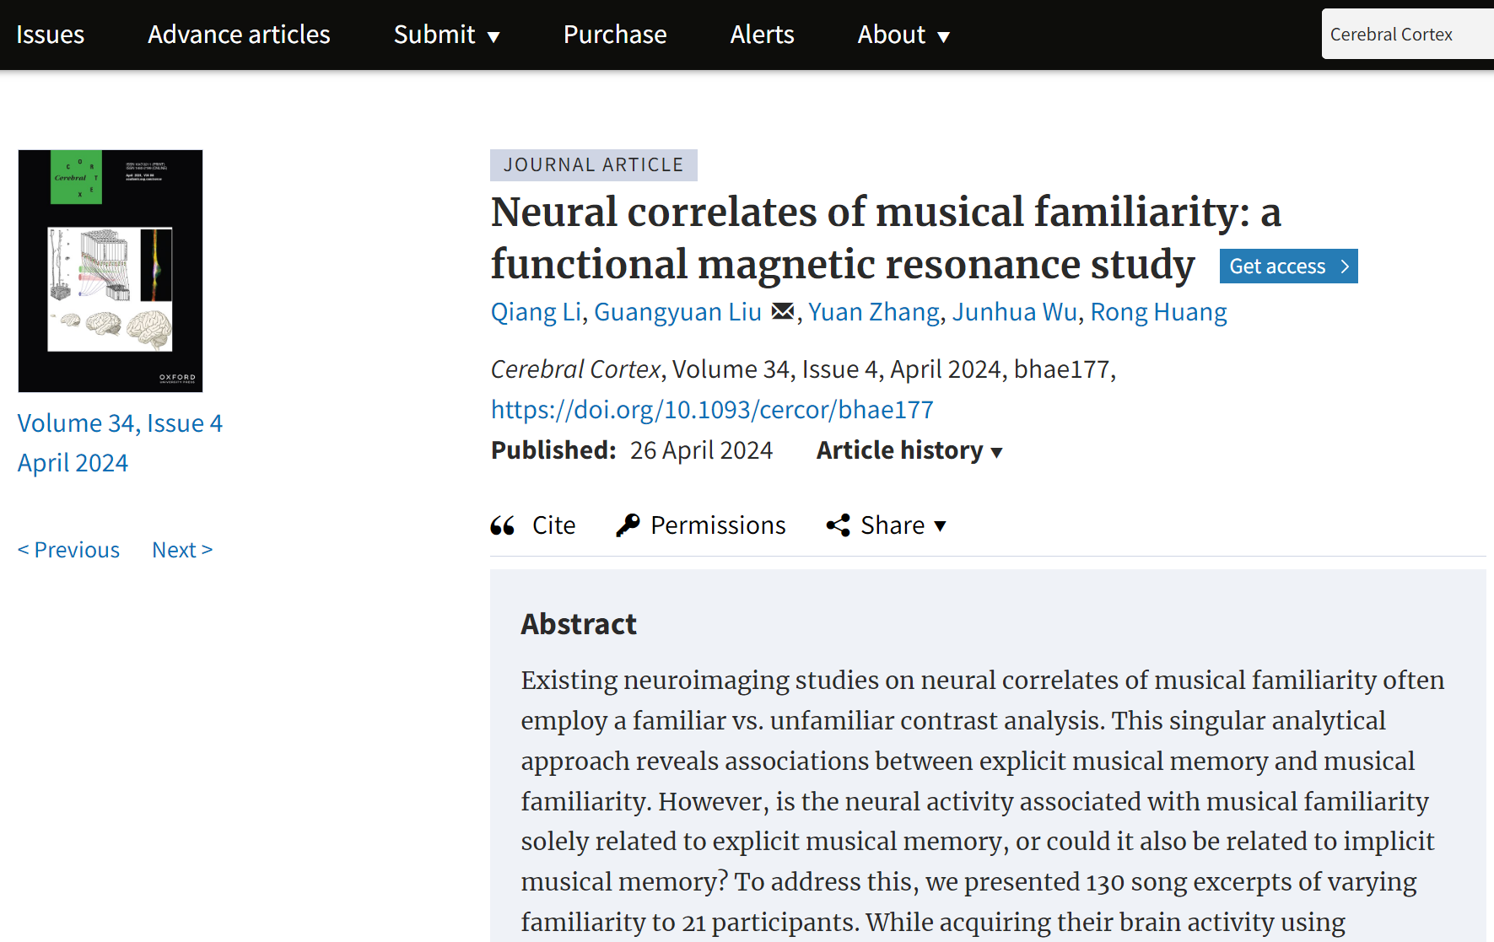1494x942 pixels.
Task: Open the Share dropdown arrow
Action: click(941, 526)
